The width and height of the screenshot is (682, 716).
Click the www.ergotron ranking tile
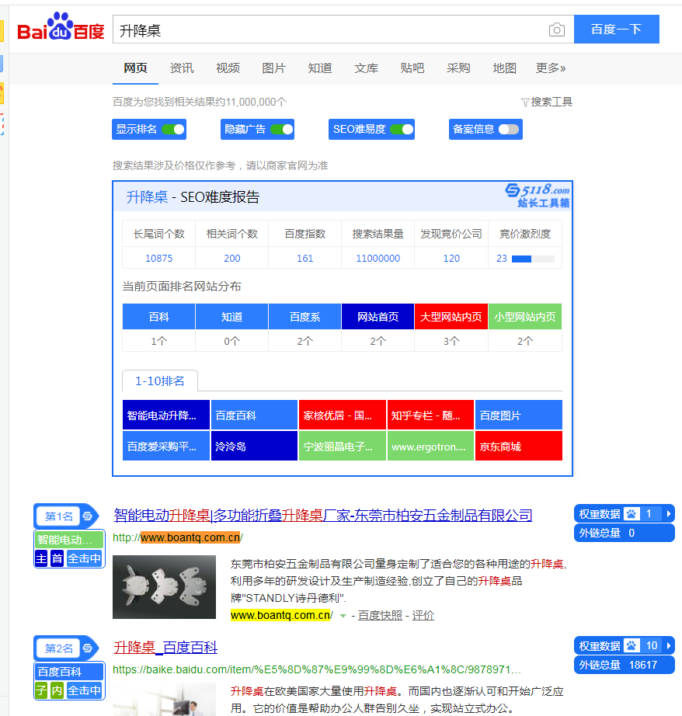click(x=431, y=446)
